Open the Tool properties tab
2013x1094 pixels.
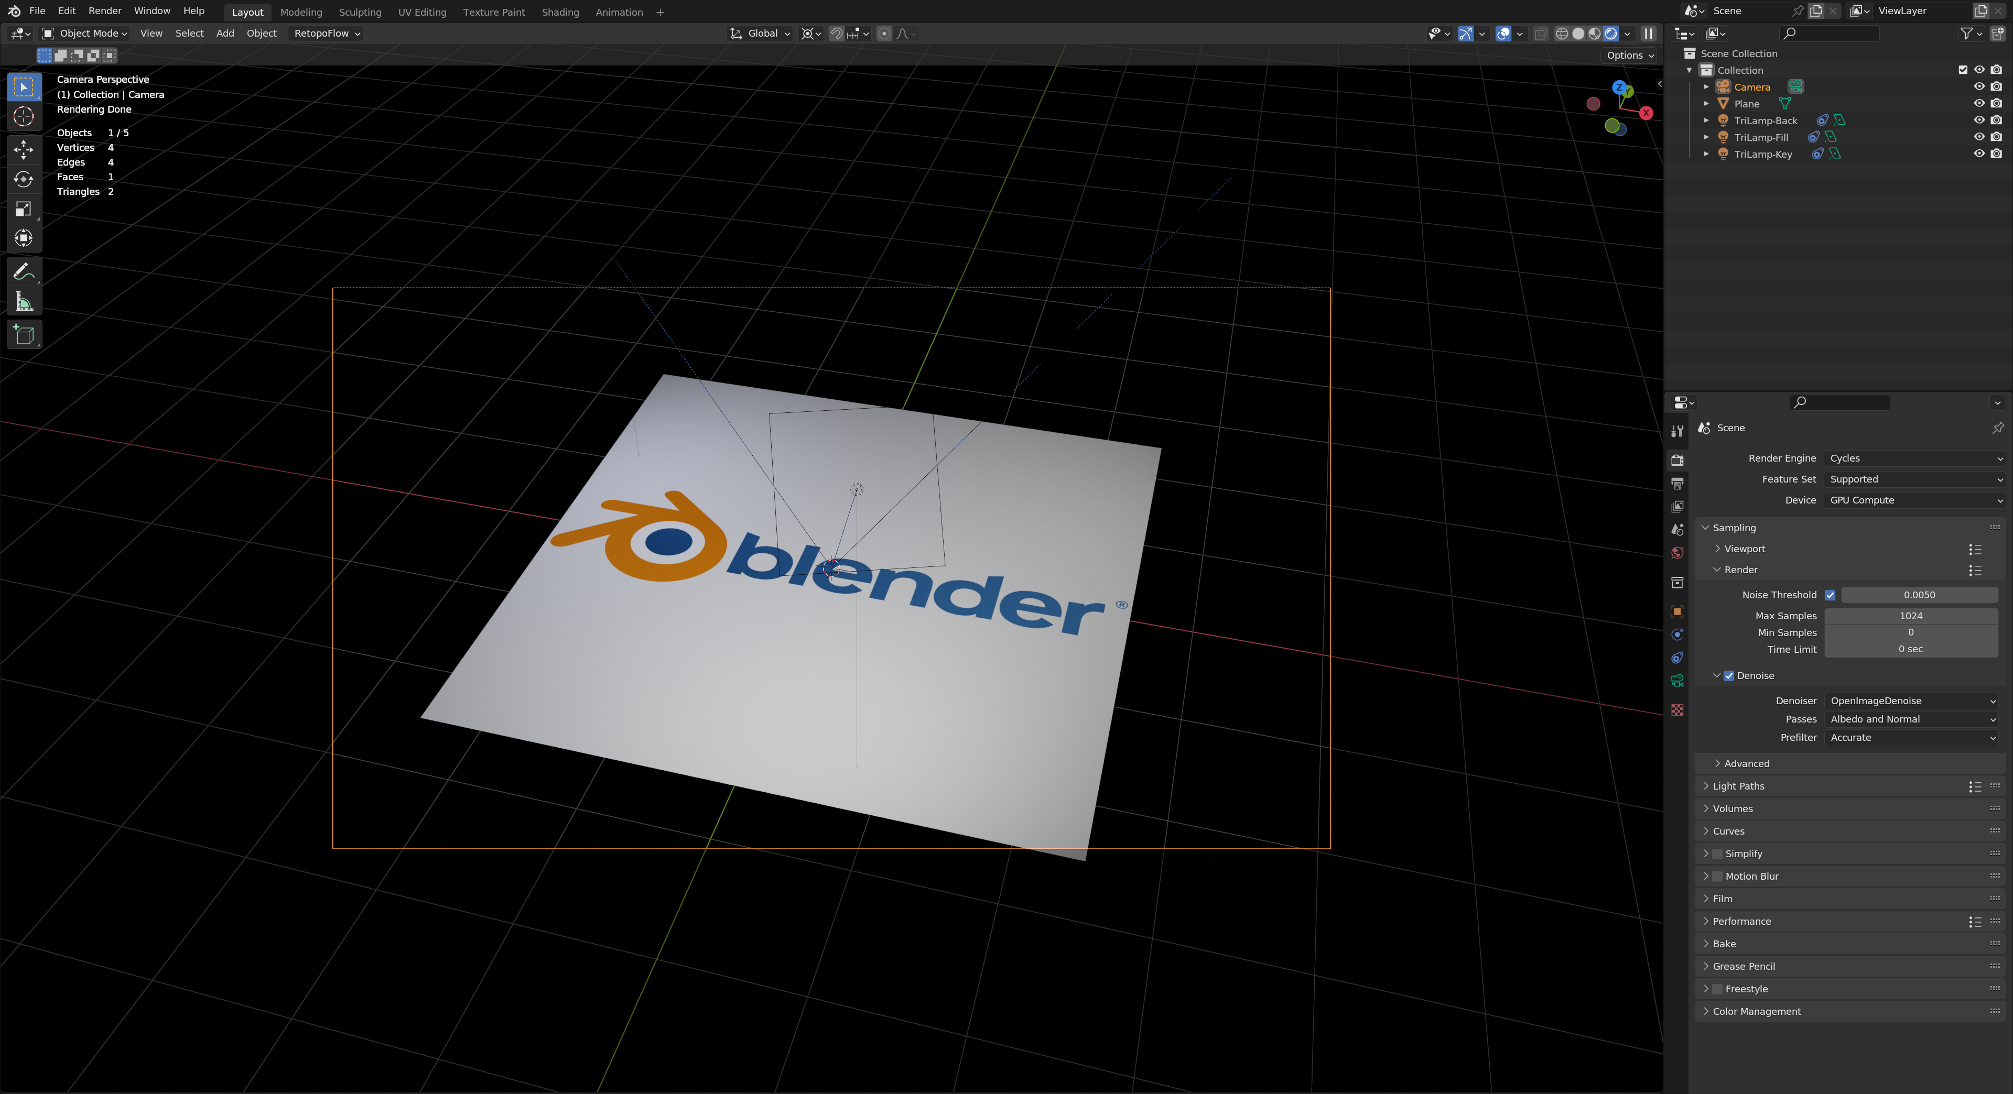[1677, 431]
